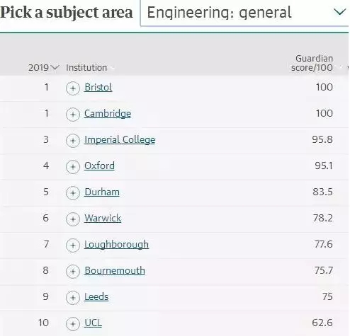Follow the Bournemouth link
Viewport: 350px width, 336px height.
coord(115,270)
